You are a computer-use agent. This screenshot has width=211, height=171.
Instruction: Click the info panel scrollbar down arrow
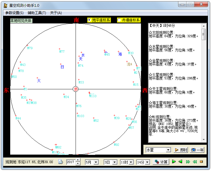tap(204, 140)
